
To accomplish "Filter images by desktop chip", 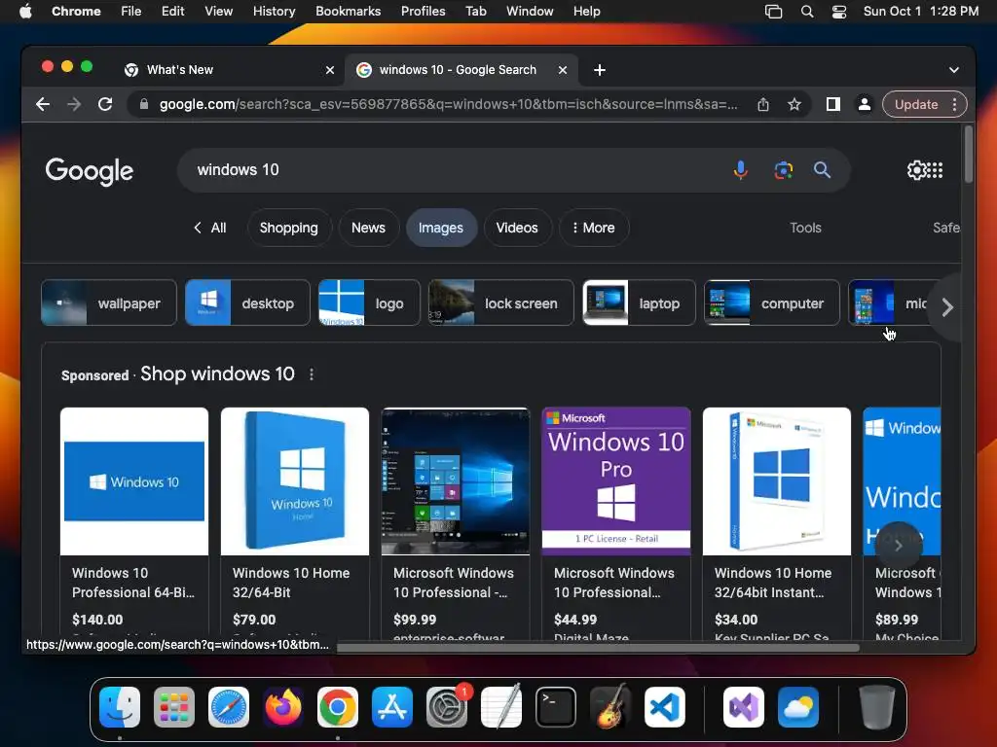I will click(247, 303).
